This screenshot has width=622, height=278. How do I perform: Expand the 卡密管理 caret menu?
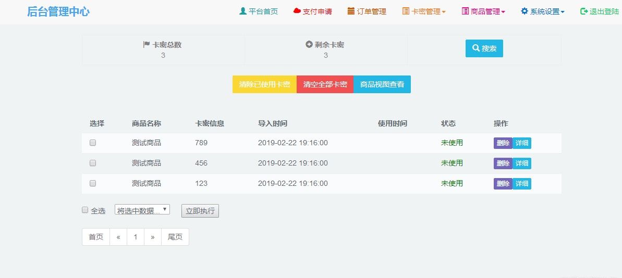point(444,12)
